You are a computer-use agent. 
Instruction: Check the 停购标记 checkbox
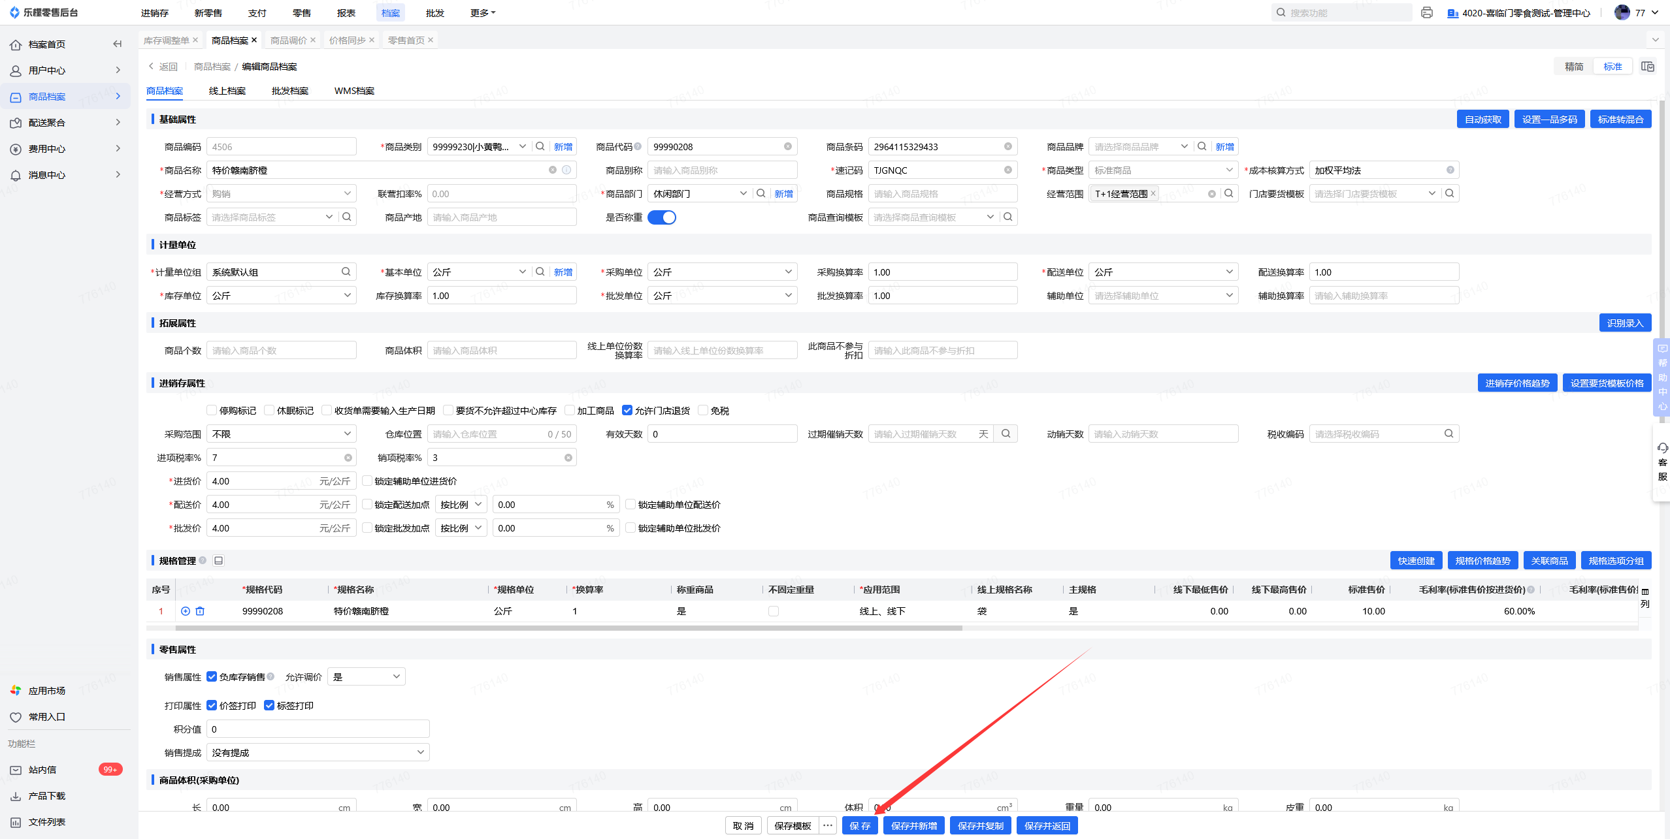coord(212,411)
